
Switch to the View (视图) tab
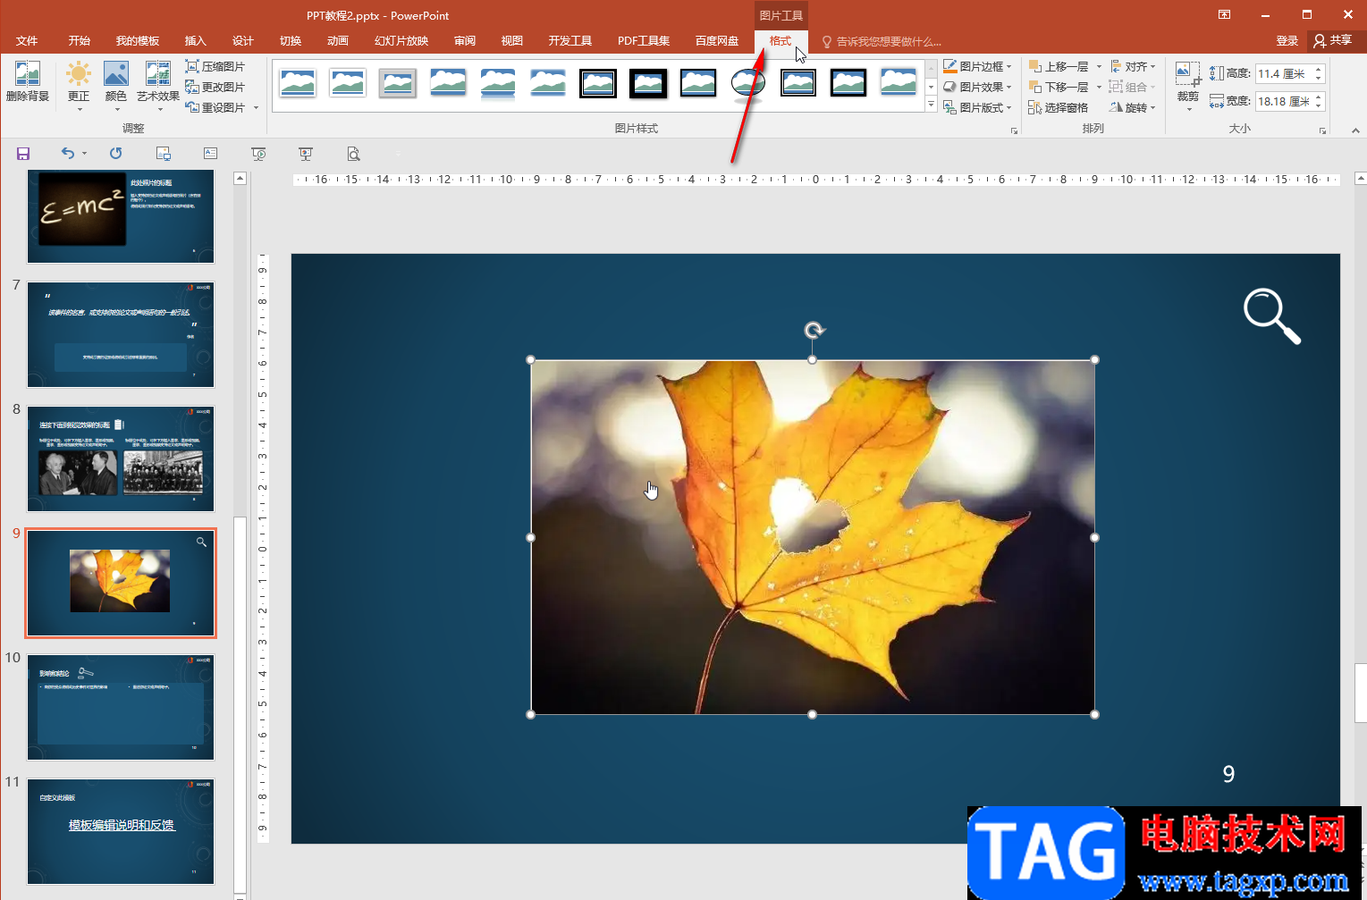tap(511, 41)
